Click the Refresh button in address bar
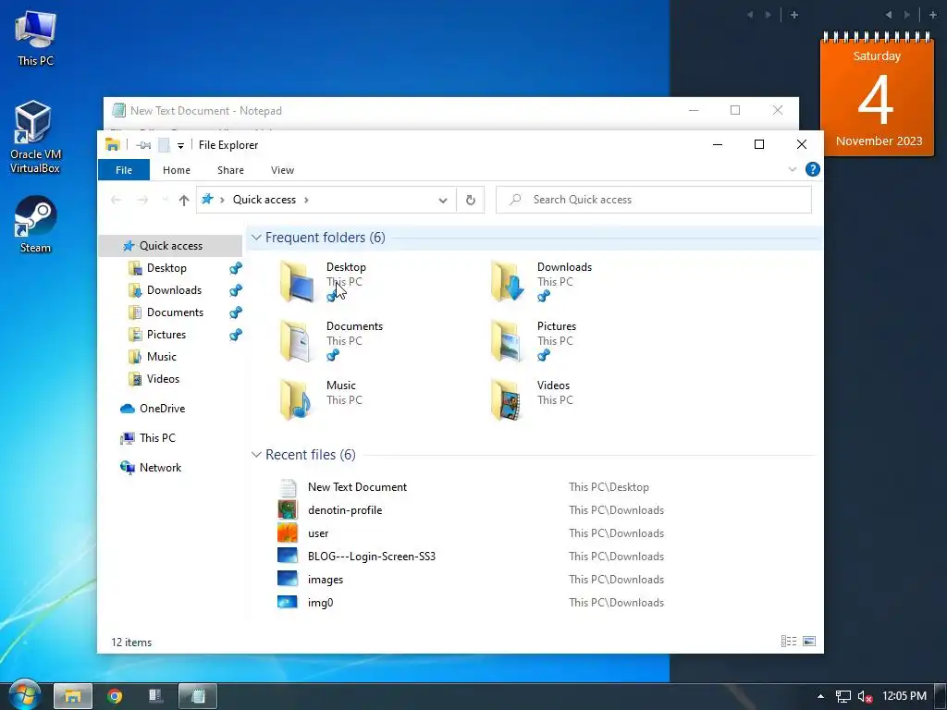The width and height of the screenshot is (947, 710). coord(471,200)
